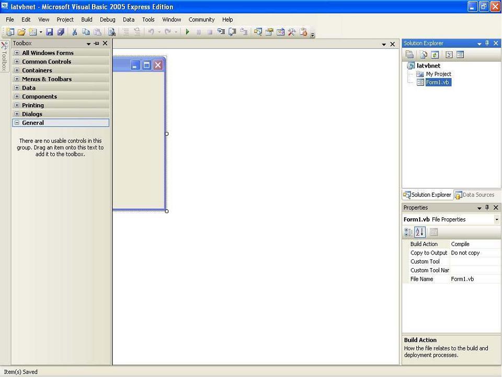The image size is (502, 377).
Task: Select Form1.vb in Solution Explorer
Action: tap(438, 82)
